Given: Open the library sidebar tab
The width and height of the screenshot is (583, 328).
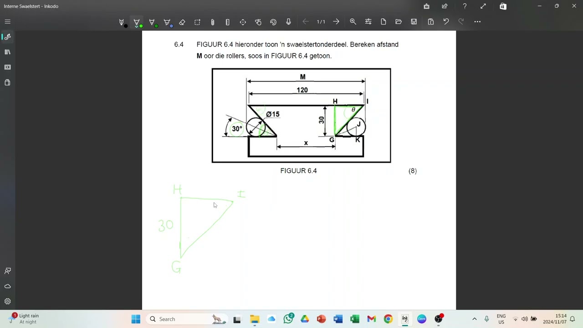Looking at the screenshot, I should 7,52.
